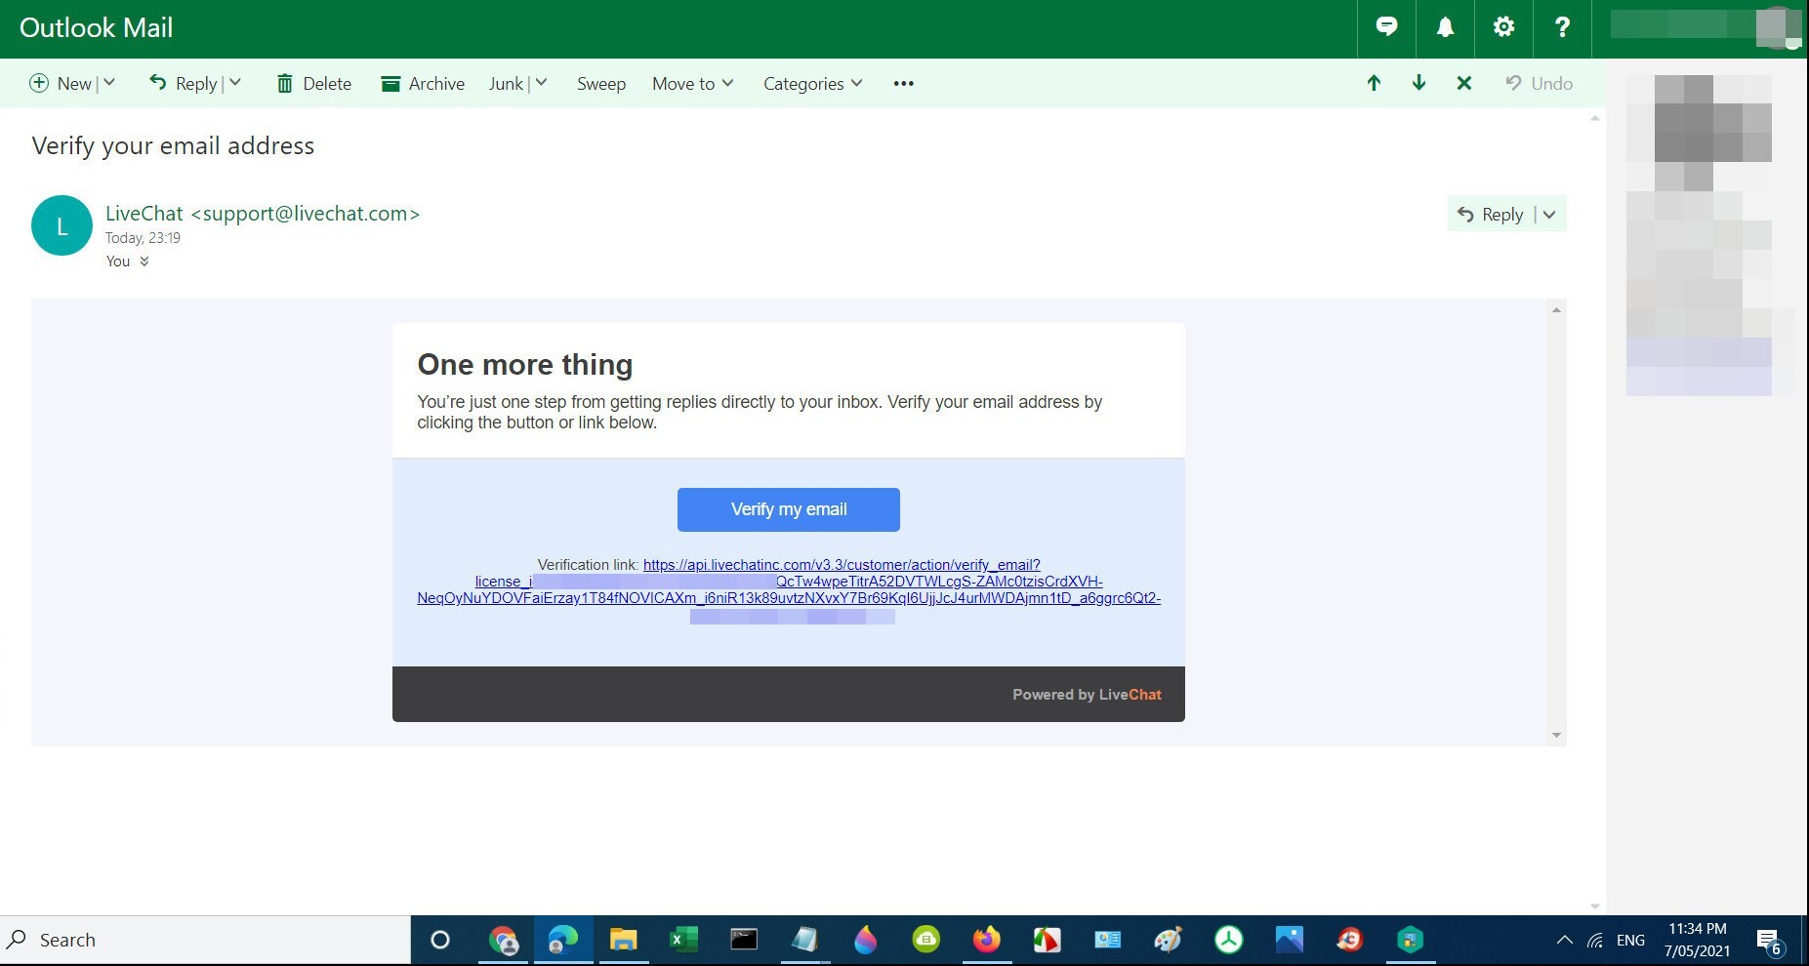Screen dimensions: 1809x966
Task: Open the Sweep option
Action: [601, 83]
